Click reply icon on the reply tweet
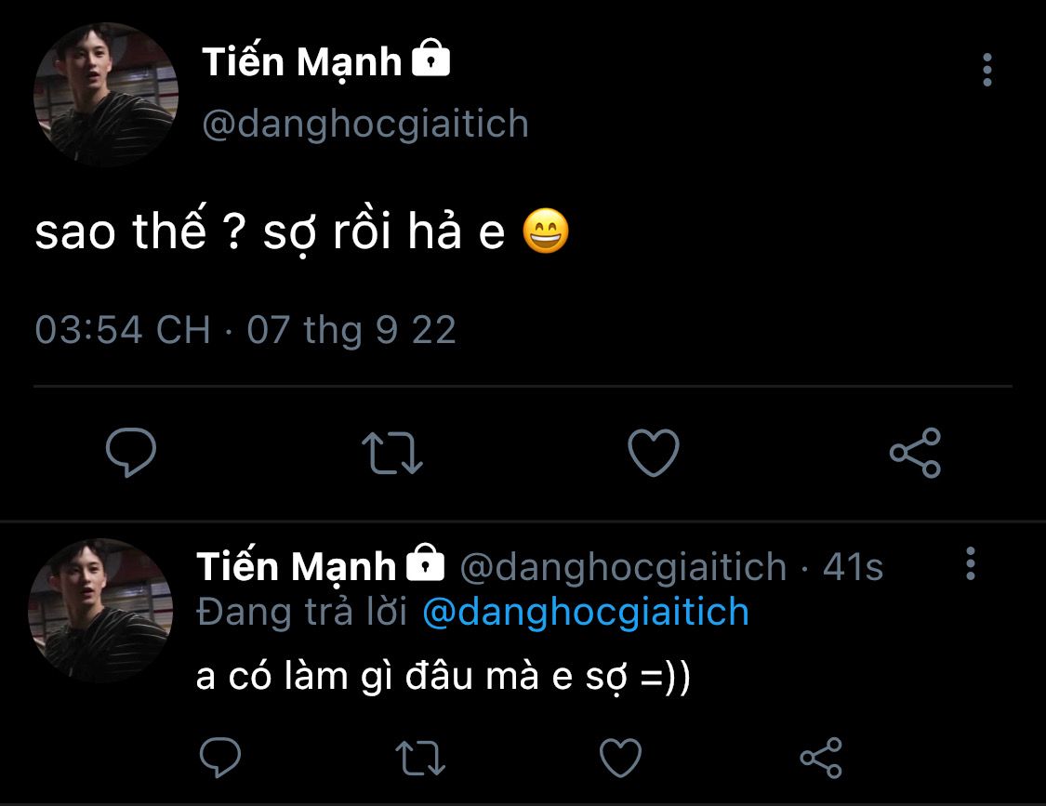 click(221, 758)
